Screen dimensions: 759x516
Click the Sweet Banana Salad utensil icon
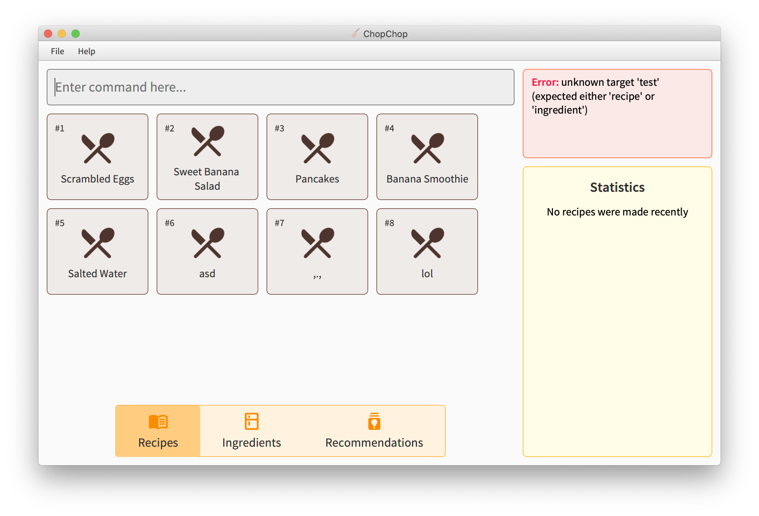point(207,141)
